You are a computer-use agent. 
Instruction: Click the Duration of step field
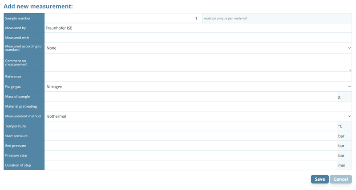click(x=190, y=165)
